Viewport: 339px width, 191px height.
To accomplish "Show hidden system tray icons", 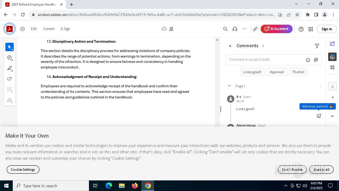I will [x=286, y=186].
